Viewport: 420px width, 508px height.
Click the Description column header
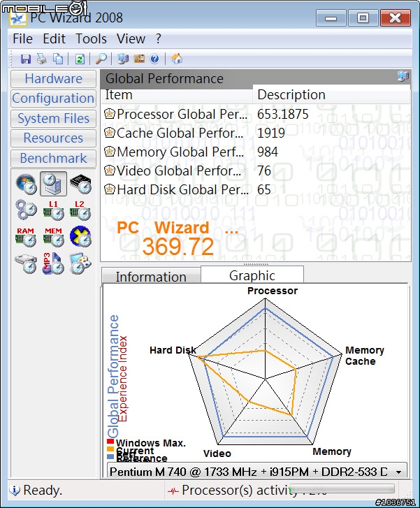[x=331, y=95]
